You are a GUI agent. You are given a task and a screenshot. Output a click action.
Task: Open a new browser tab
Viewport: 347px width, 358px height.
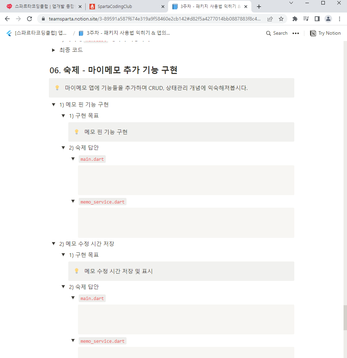pos(259,7)
